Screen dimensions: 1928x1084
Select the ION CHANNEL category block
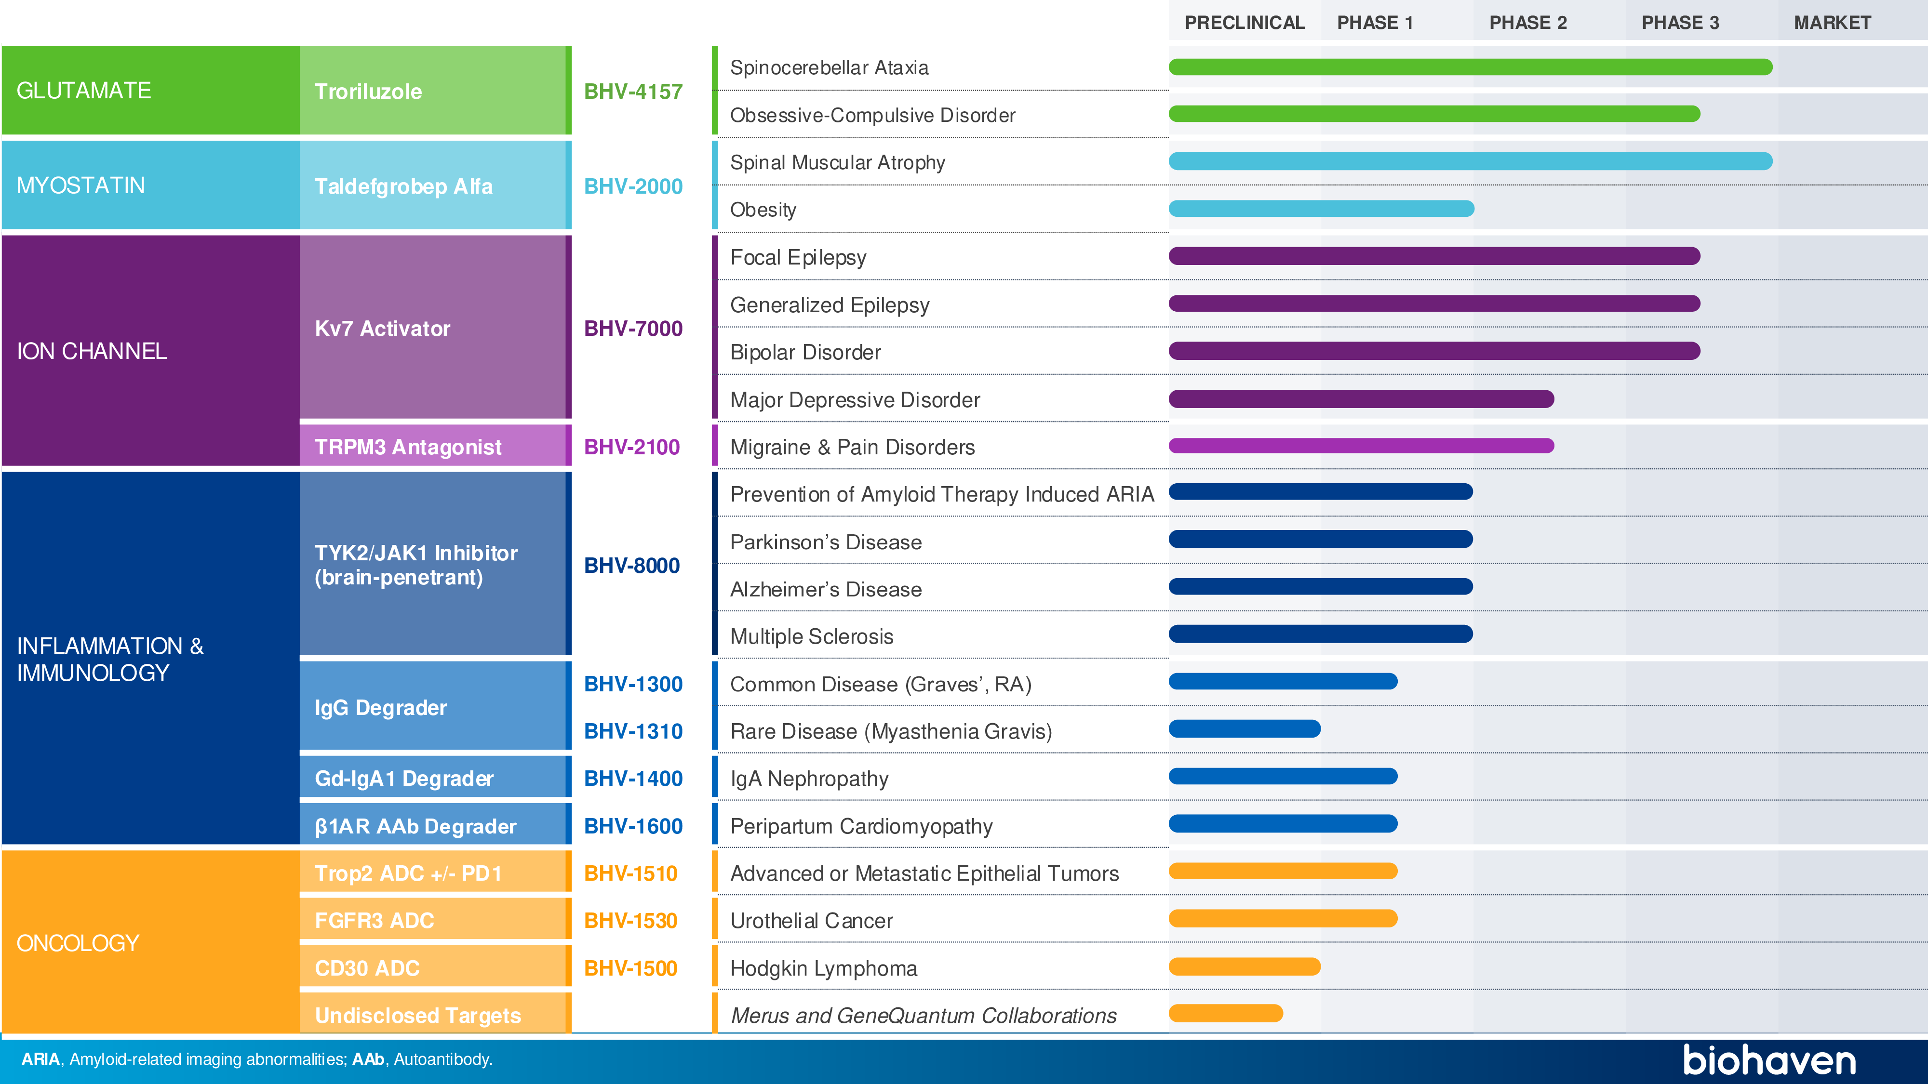pyautogui.click(x=150, y=351)
